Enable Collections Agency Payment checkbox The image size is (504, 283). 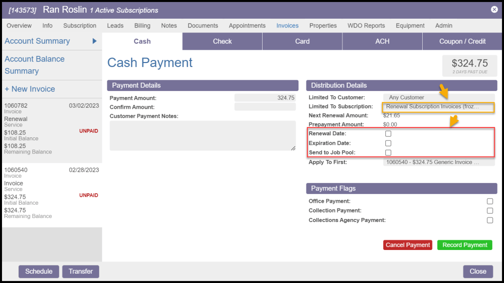[490, 220]
